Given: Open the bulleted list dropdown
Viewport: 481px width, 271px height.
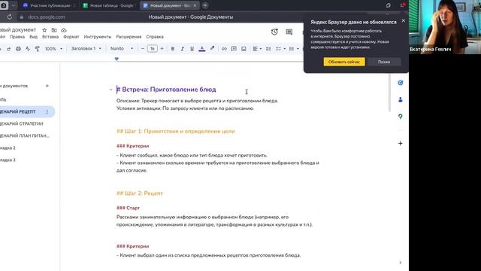Looking at the screenshot, I should tap(294, 48).
